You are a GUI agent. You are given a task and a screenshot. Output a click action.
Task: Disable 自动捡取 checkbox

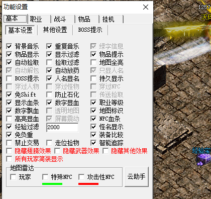(x=9, y=62)
